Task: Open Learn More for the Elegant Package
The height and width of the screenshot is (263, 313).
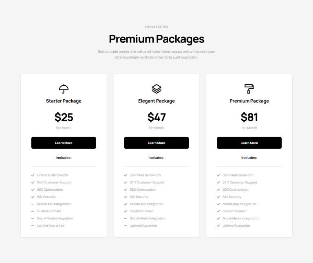Action: [x=156, y=143]
